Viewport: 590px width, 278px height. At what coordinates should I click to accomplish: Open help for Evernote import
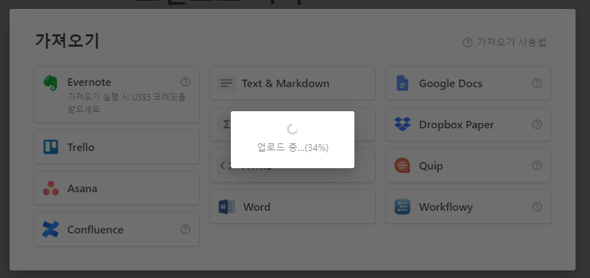coord(185,82)
